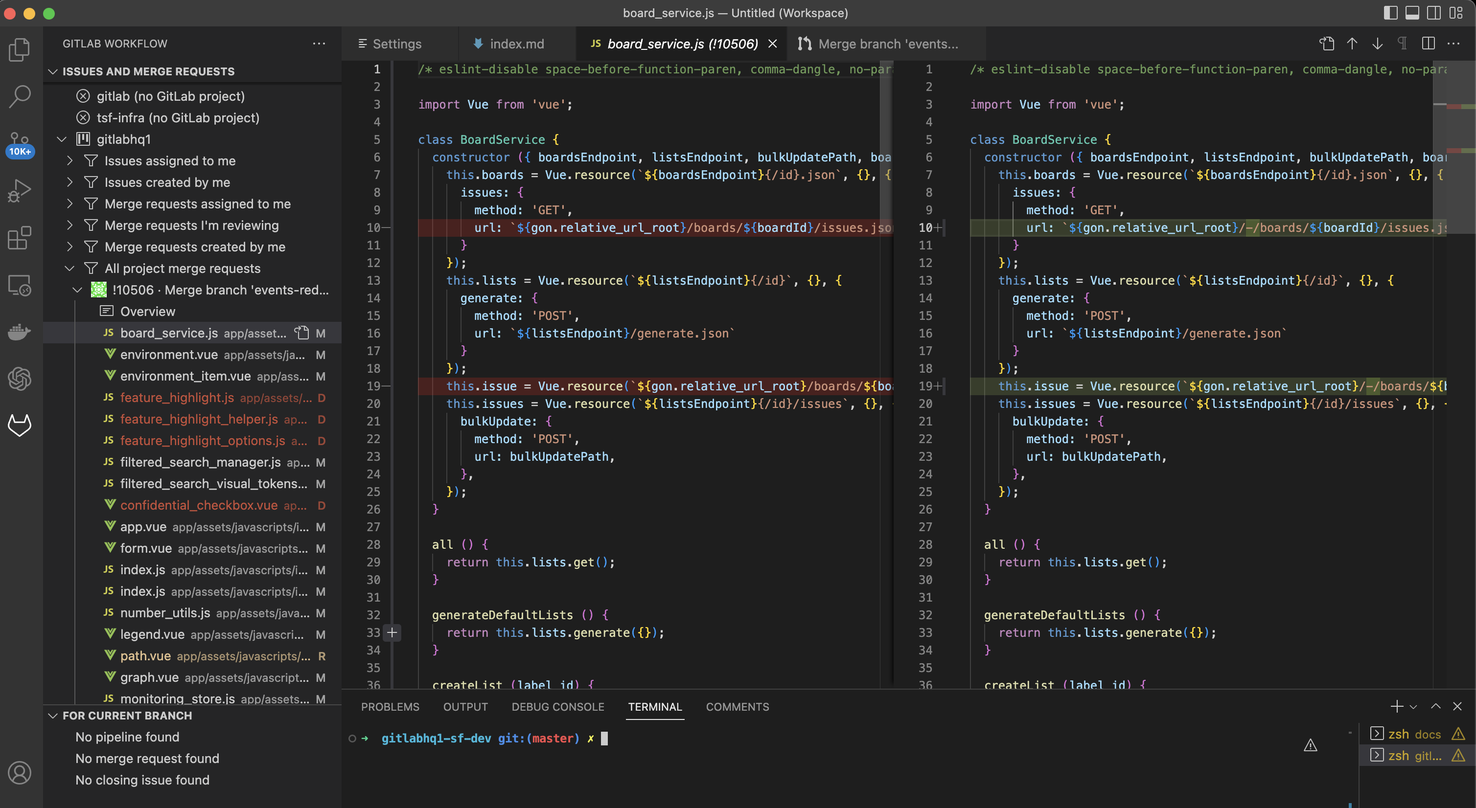The height and width of the screenshot is (808, 1476).
Task: Click the plus comment icon at line 33
Action: 392,633
